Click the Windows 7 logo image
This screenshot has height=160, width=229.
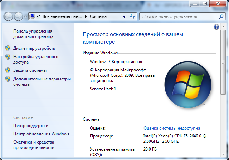pos(188,85)
